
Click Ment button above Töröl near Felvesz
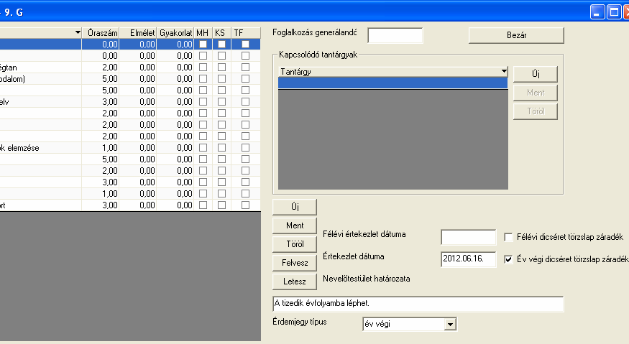tap(295, 226)
